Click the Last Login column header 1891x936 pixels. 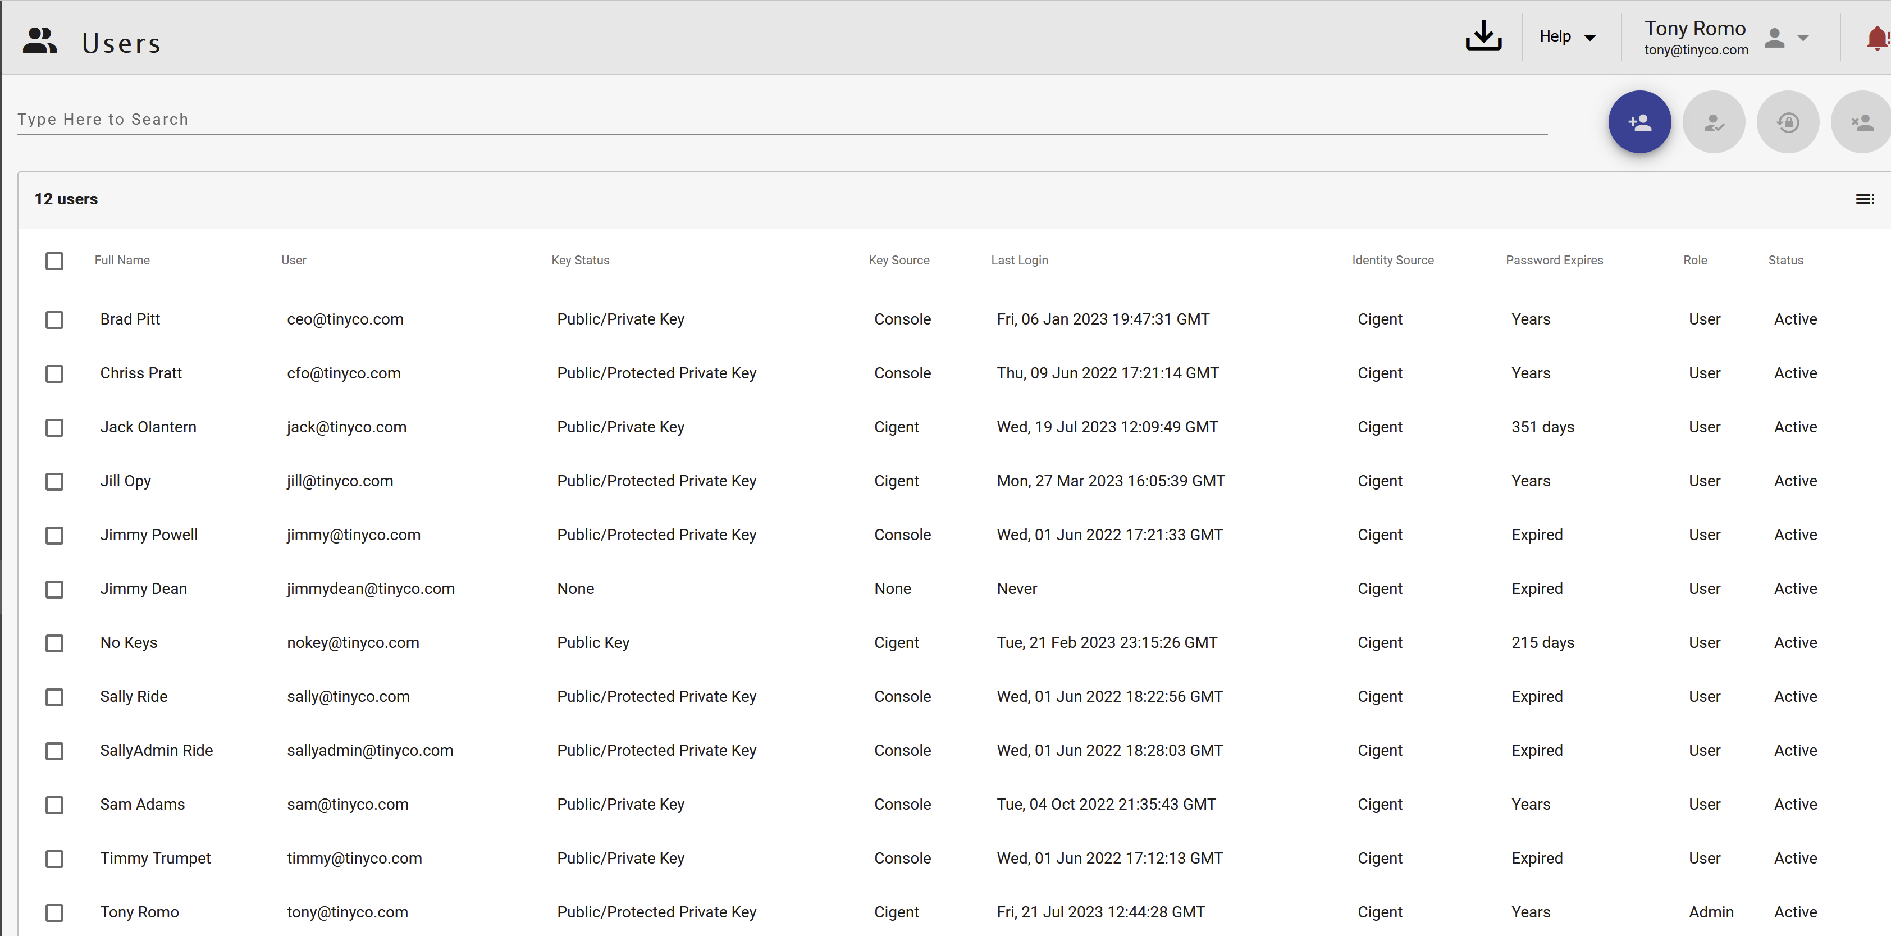pyautogui.click(x=1018, y=260)
